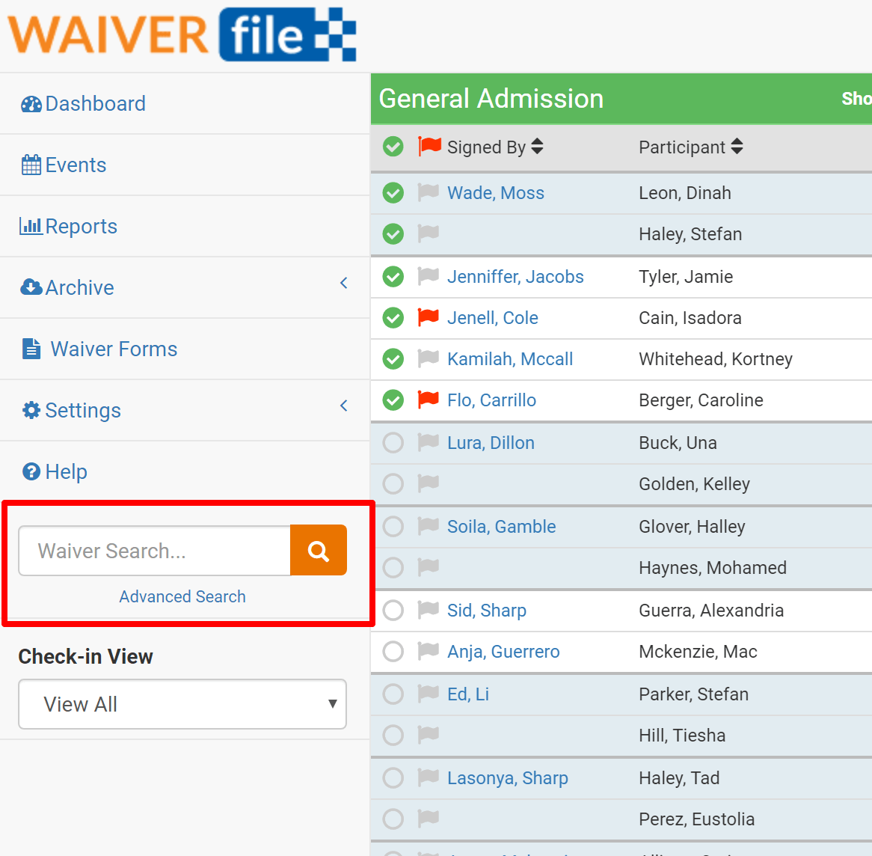Select the Events calendar icon
The image size is (872, 856).
pos(31,165)
